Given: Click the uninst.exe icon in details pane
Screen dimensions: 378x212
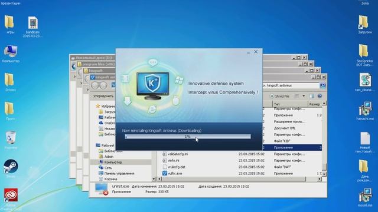Looking at the screenshot, I should tap(102, 189).
